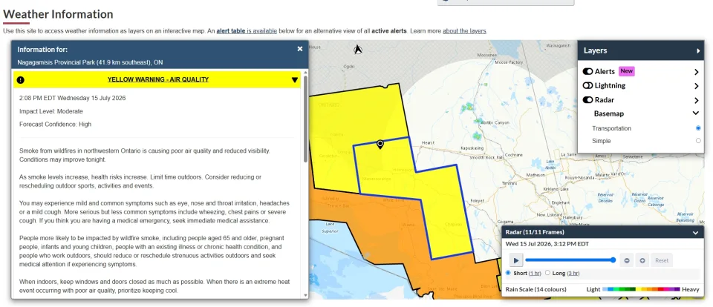Click the New badge beside Alerts
This screenshot has width=713, height=307.
[626, 71]
